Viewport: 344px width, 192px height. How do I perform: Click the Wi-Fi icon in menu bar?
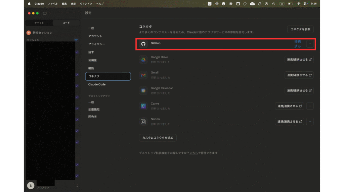tap(298, 4)
